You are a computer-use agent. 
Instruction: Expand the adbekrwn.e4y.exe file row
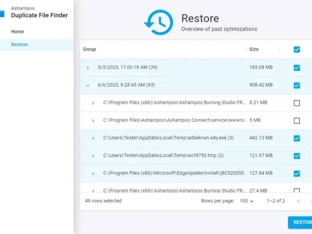[93, 138]
